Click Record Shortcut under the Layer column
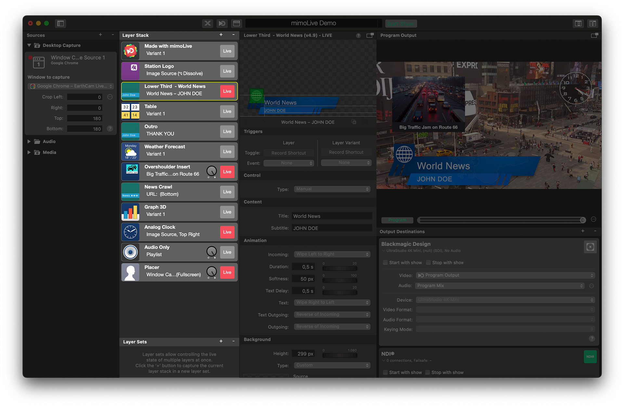The height and width of the screenshot is (407, 624). pos(289,152)
